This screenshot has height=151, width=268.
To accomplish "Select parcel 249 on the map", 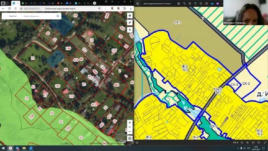I will point(68,49).
